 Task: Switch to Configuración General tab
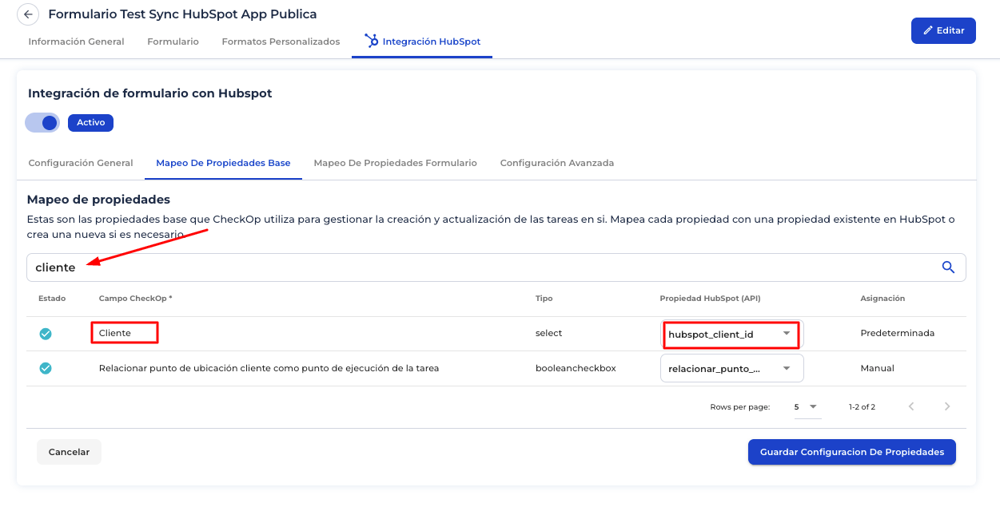coord(81,163)
